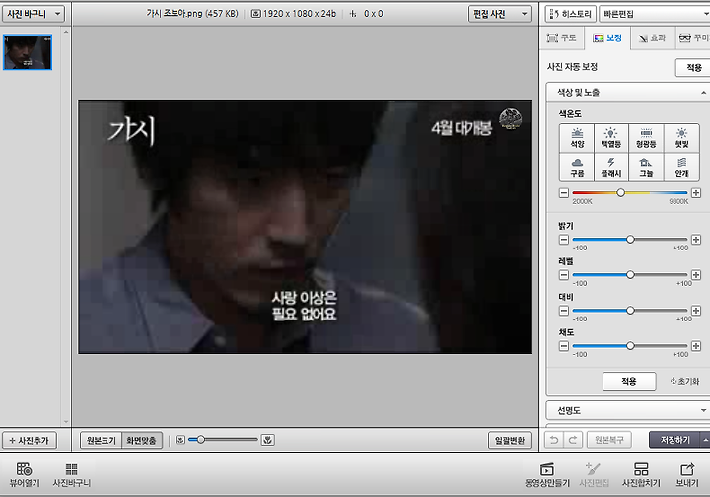Open the 히스토리 history panel
The width and height of the screenshot is (710, 497).
[570, 14]
